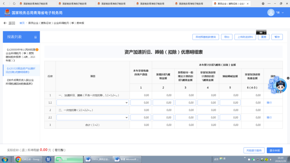Viewport: 290px width, 163px height.
Task: Click the browser globe icon in the title bar
Action: click(263, 3)
